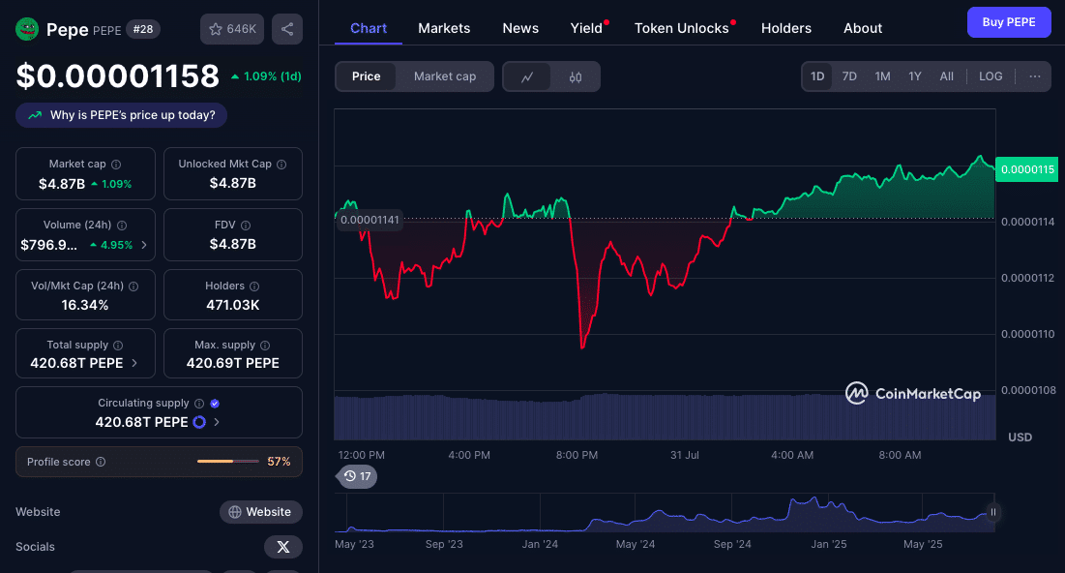Select the 7D time range
The height and width of the screenshot is (573, 1065).
(x=849, y=76)
